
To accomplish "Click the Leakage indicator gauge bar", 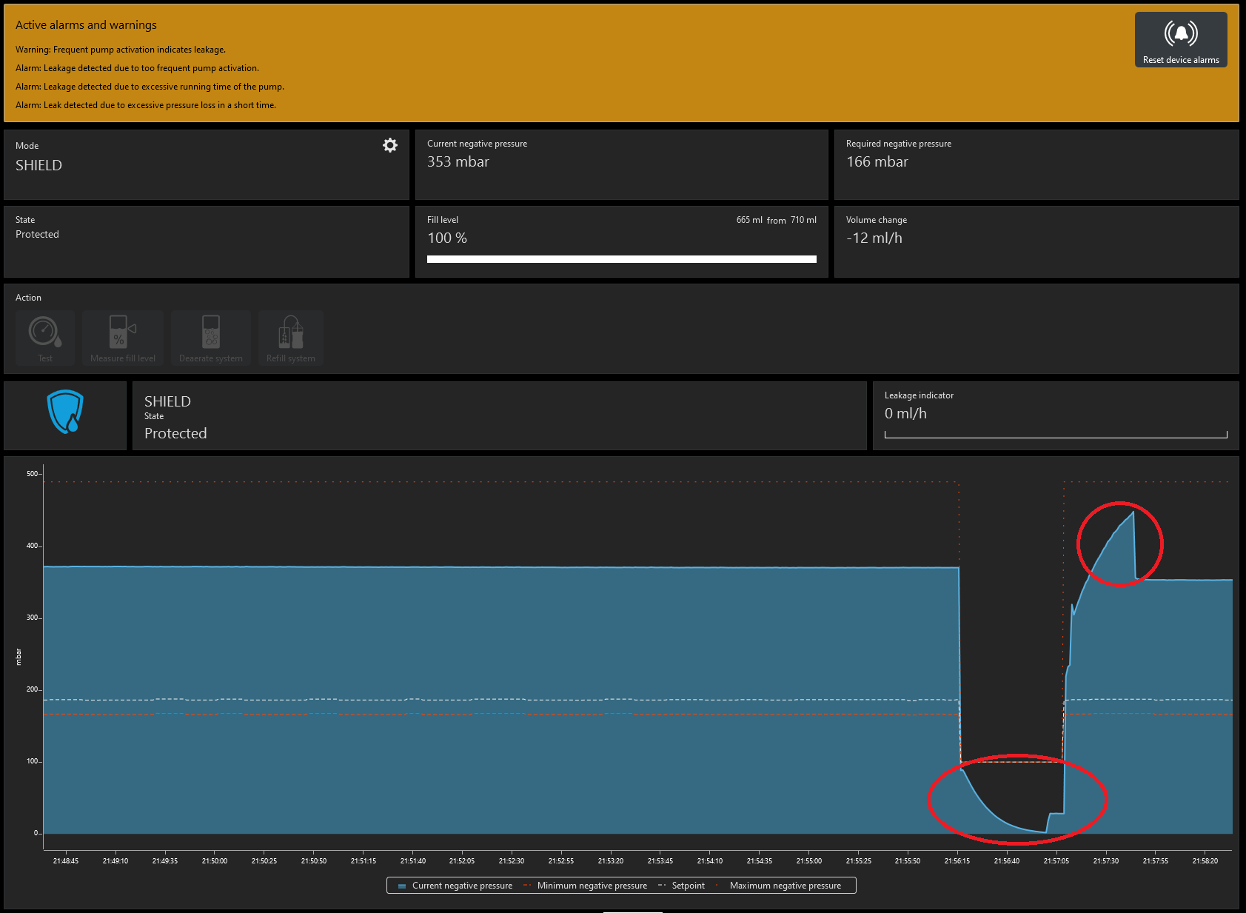I will pos(1055,435).
